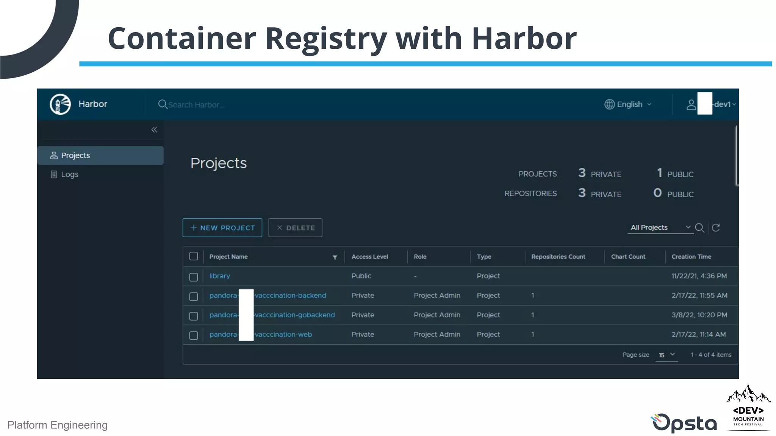Image resolution: width=776 pixels, height=436 pixels.
Task: Click the Projects sidebar icon
Action: pos(54,156)
